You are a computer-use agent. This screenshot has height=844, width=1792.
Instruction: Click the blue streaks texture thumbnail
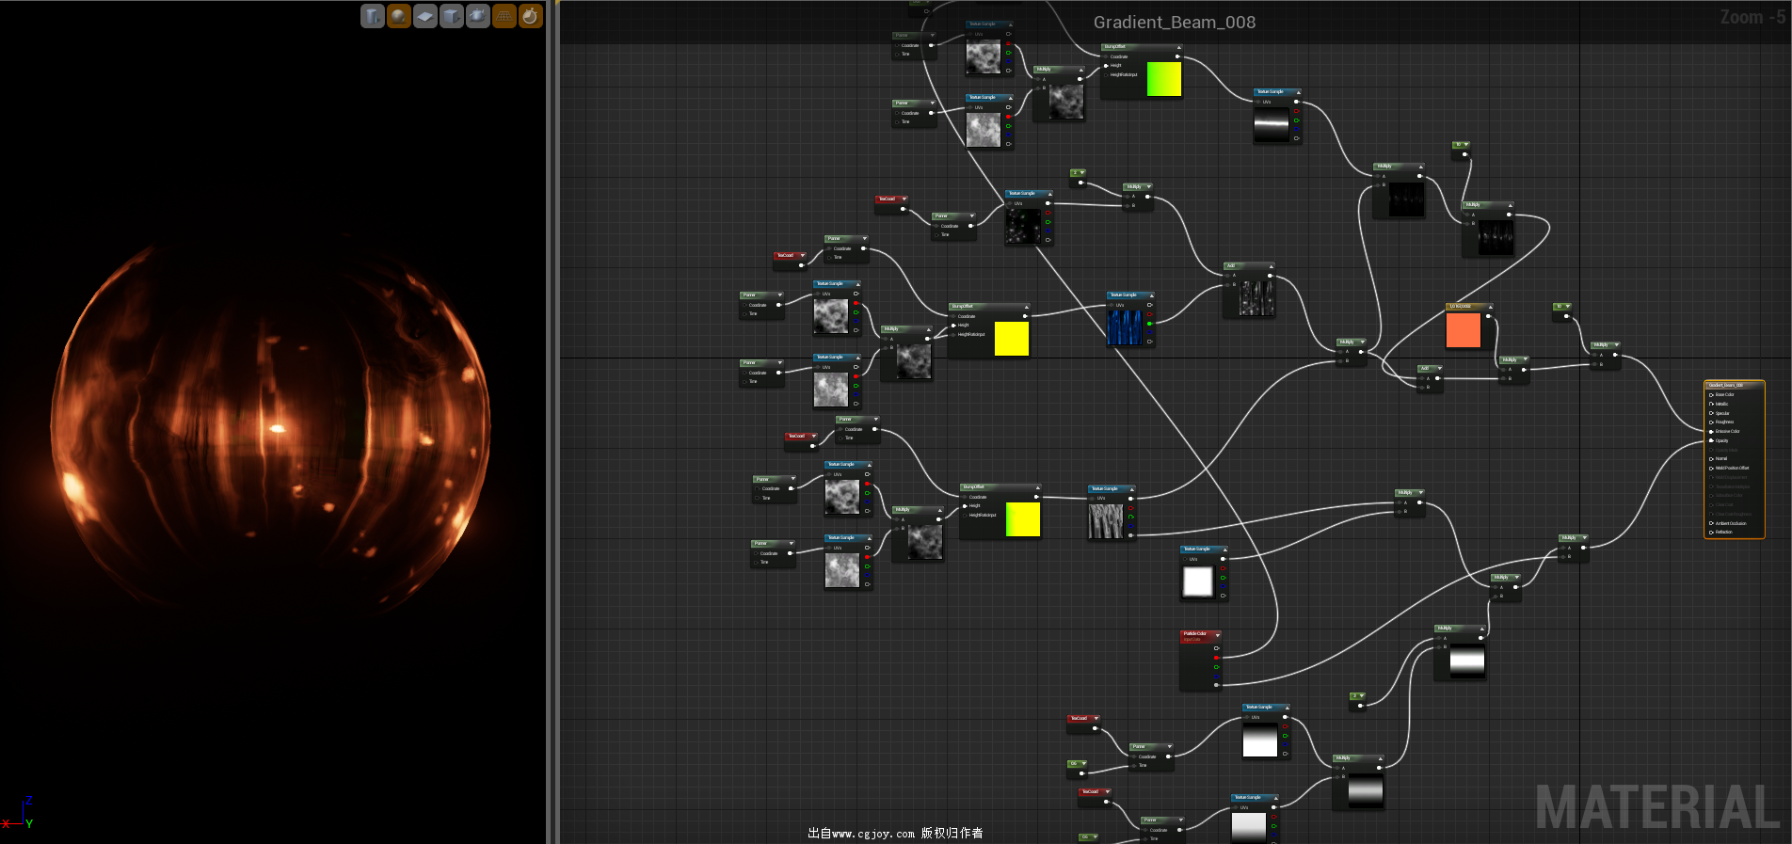coord(1125,328)
